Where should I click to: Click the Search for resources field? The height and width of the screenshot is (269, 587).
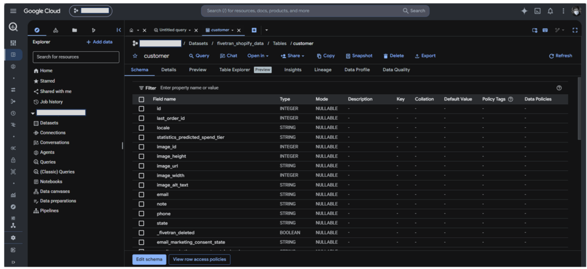tap(76, 57)
